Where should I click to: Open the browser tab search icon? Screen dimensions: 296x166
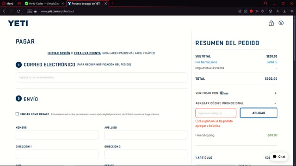(265, 3)
